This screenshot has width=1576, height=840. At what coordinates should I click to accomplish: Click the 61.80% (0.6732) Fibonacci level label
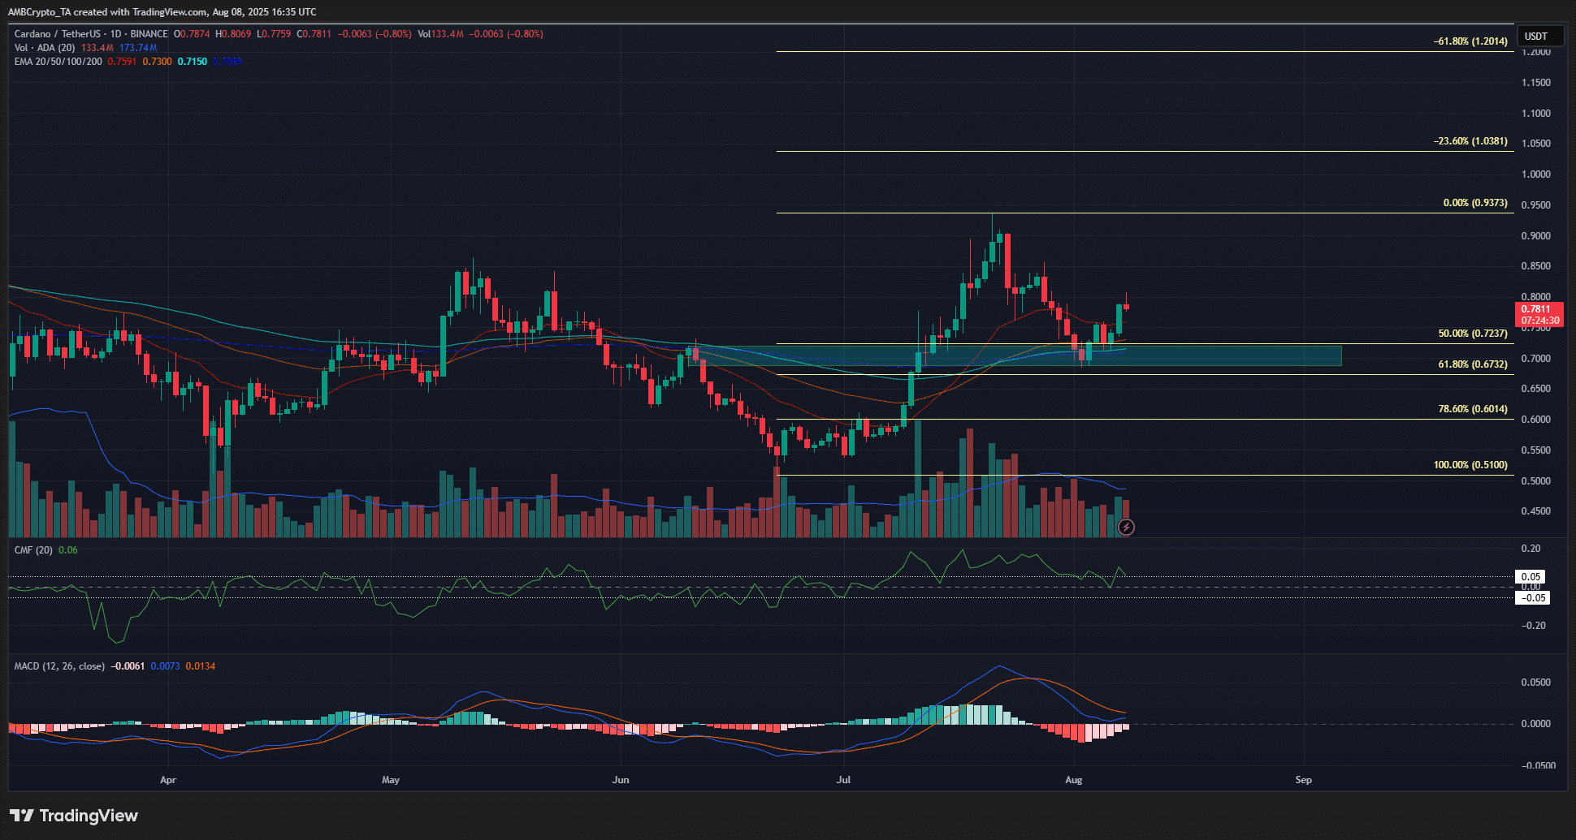(1472, 364)
